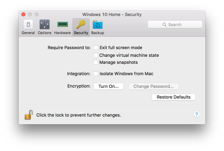
Task: Switch to the Backup tab label
Action: [97, 33]
